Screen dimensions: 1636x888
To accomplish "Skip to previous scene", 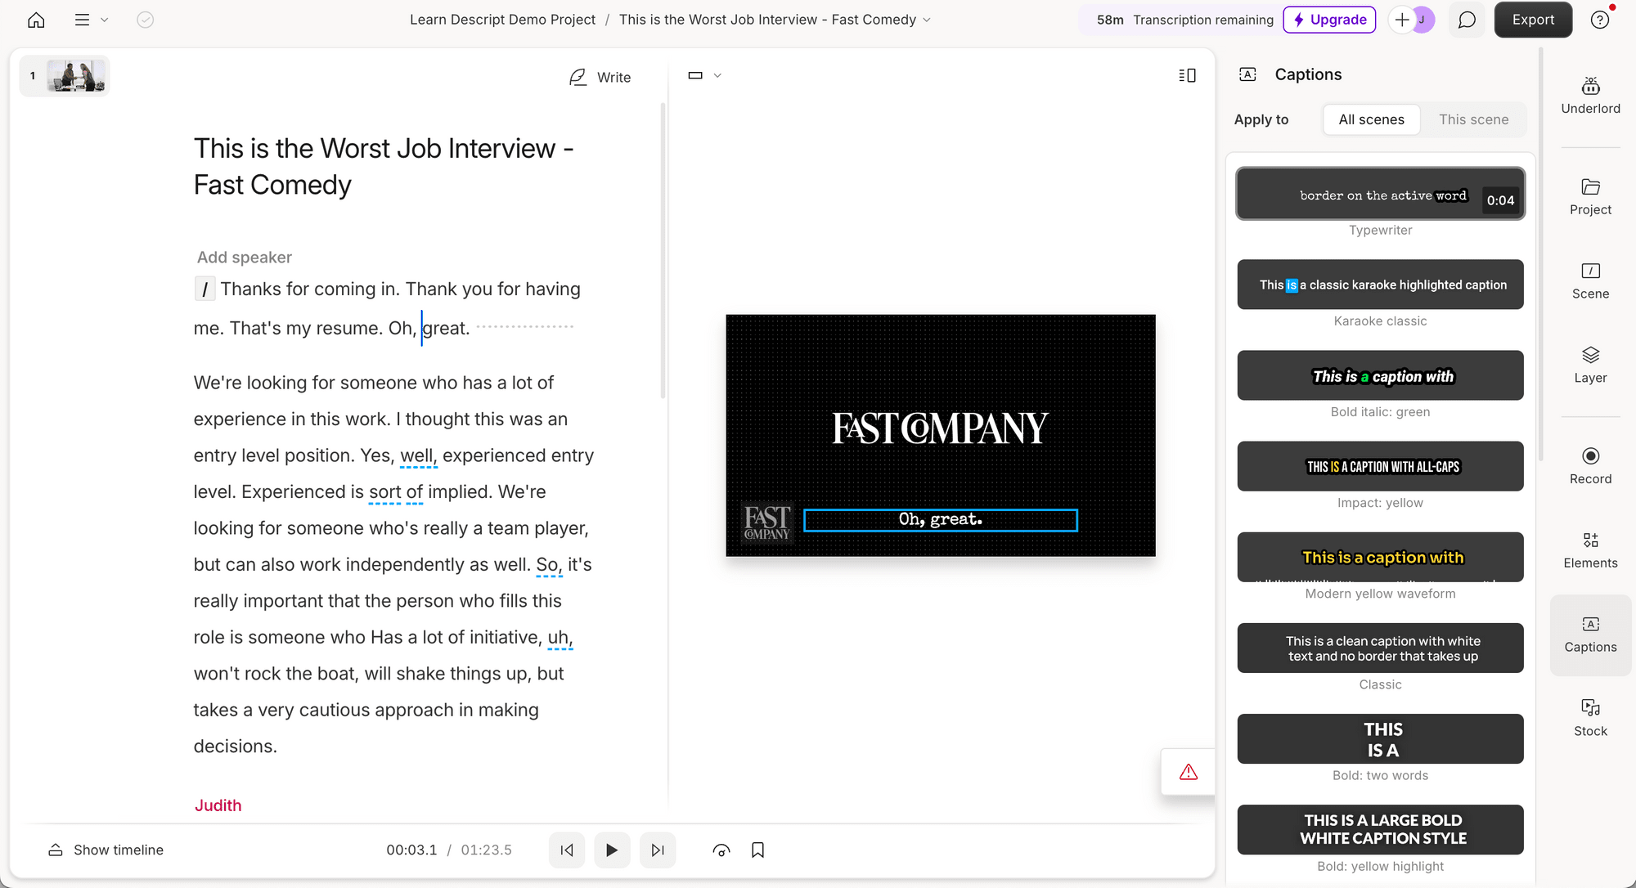I will click(x=567, y=850).
